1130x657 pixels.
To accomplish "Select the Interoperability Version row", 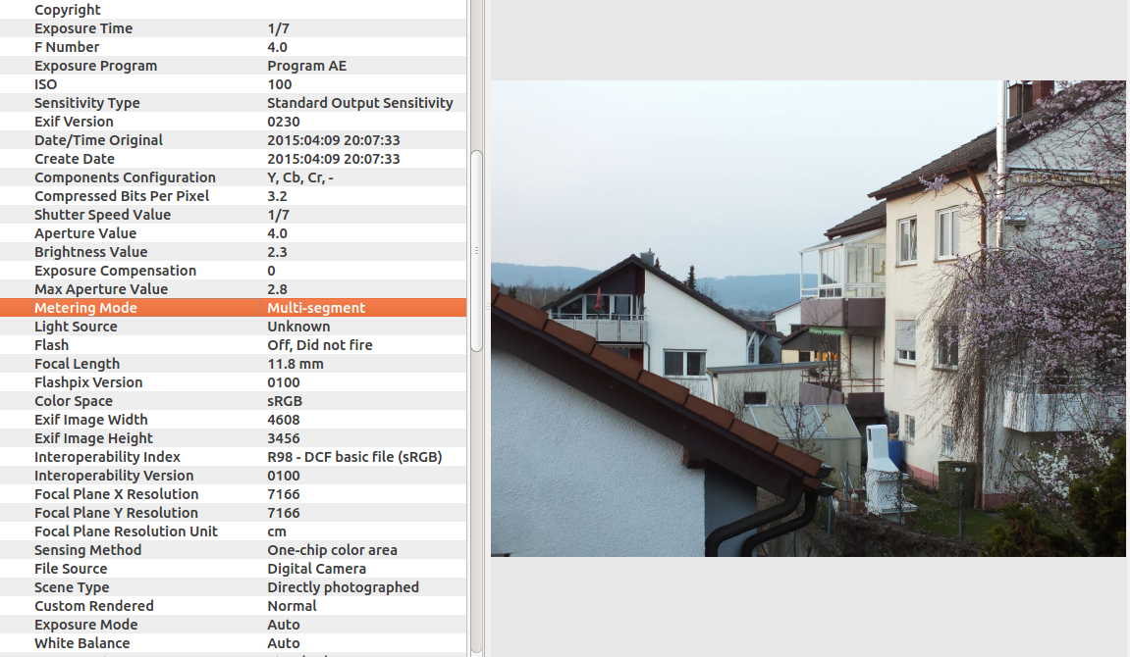I will click(234, 476).
